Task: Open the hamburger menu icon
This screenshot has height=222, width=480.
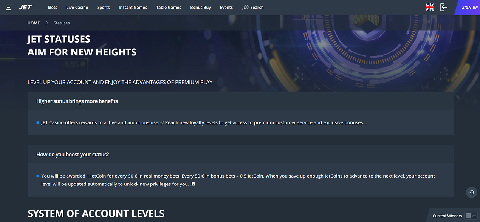Action: 10,8
